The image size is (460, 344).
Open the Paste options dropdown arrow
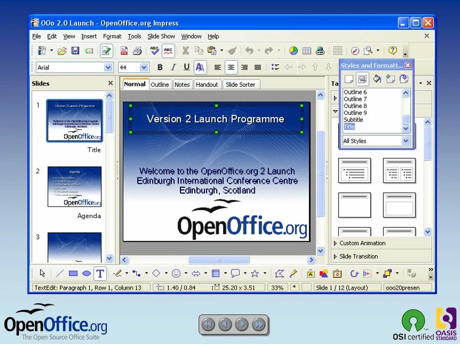pos(222,51)
